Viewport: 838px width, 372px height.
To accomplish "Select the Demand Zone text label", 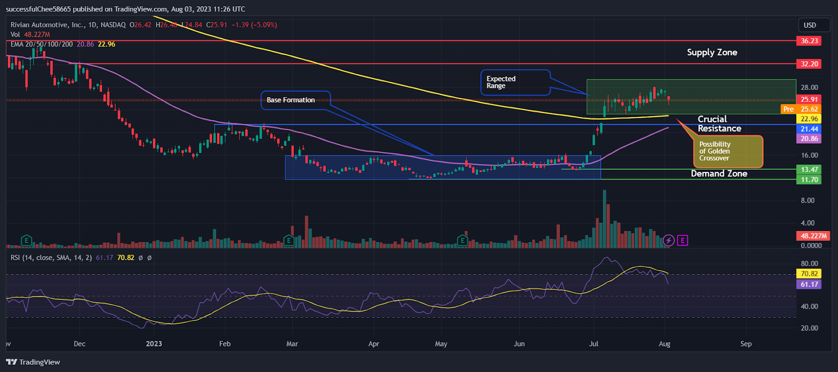I will [719, 173].
